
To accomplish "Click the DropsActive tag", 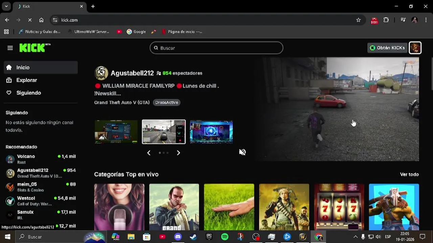I will click(x=166, y=102).
